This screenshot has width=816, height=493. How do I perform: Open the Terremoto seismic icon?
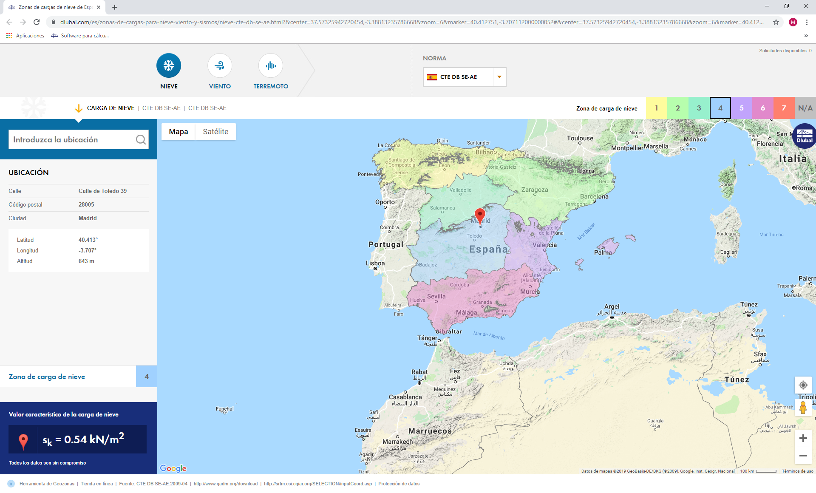pyautogui.click(x=271, y=65)
